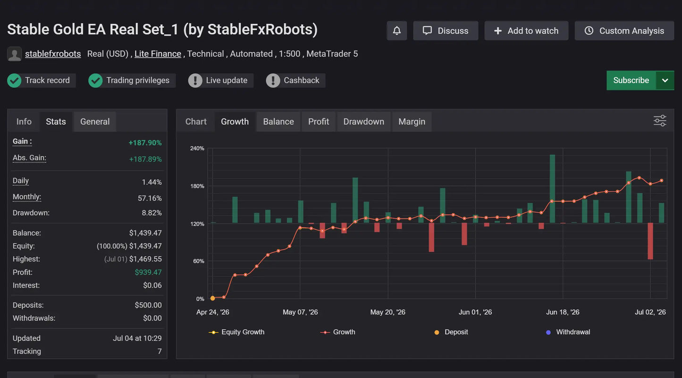Viewport: 682px width, 378px height.
Task: Click the Monthly value 57.16%
Action: pos(150,198)
